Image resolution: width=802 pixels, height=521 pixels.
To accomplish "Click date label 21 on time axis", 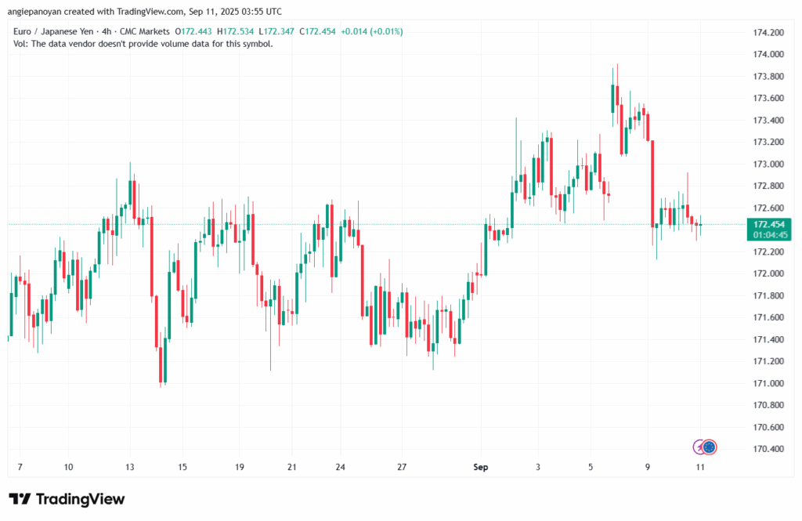I will click(x=291, y=467).
